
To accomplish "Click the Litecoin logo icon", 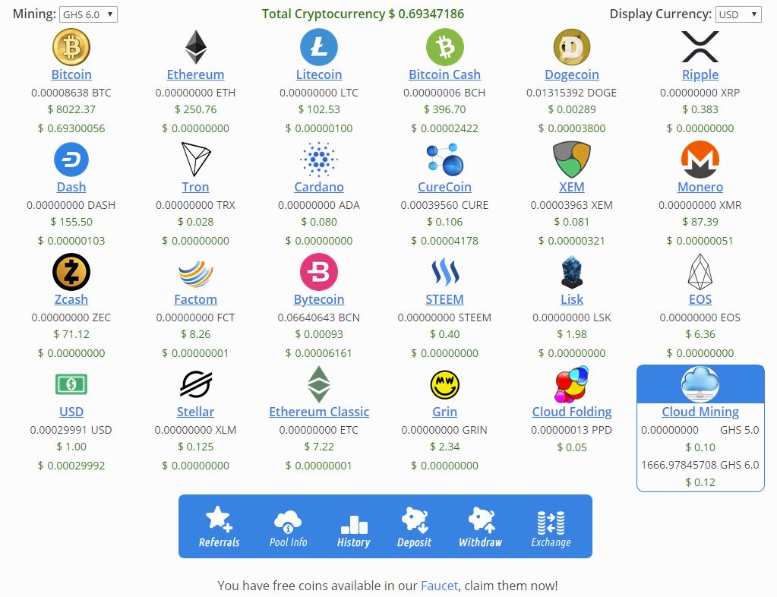I will click(319, 47).
